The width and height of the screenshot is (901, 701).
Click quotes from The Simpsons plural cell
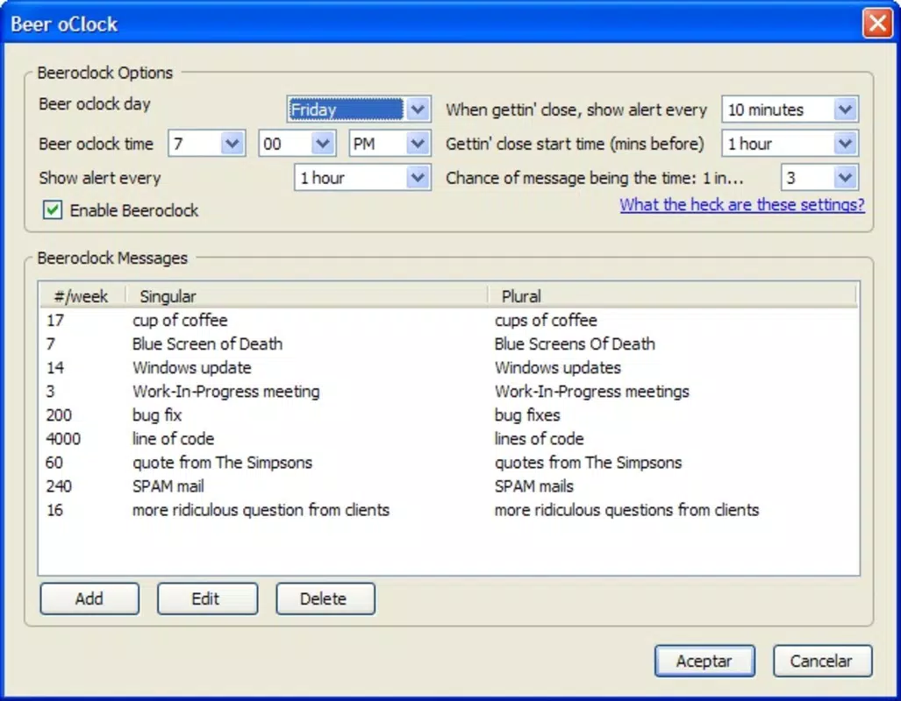coord(588,463)
